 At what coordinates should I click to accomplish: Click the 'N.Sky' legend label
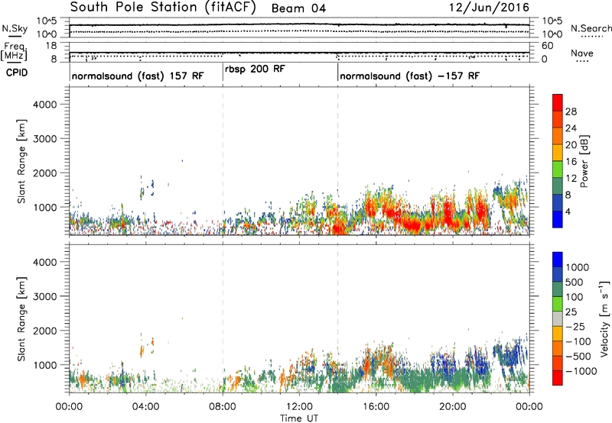(15, 28)
